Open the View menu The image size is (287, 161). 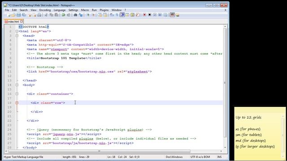tap(33, 10)
